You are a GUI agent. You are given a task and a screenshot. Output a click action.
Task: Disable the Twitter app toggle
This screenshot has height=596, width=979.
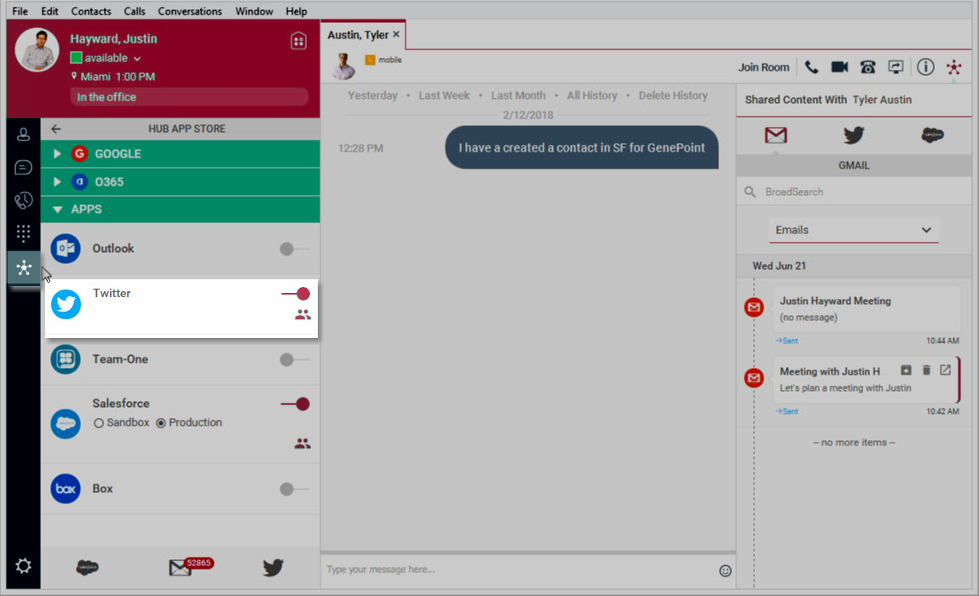pyautogui.click(x=296, y=294)
